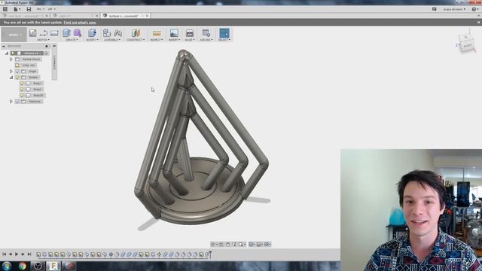Click the second icon above the SKETCH label
Screen dimensions: 482x271
point(44,33)
